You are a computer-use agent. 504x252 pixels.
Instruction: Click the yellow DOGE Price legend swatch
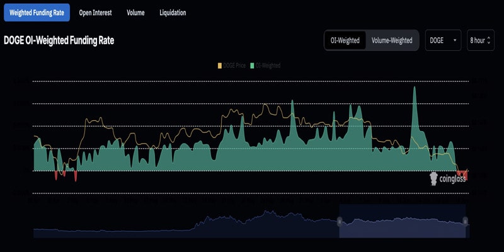[x=220, y=65]
